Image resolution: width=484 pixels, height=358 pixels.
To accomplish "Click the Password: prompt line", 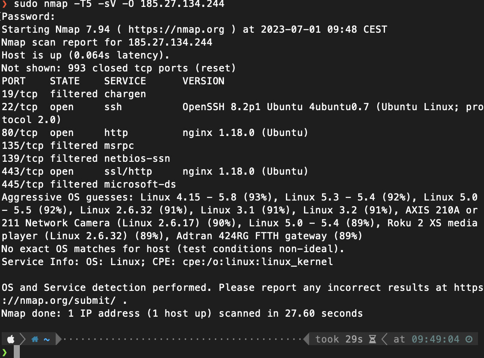I will coord(28,17).
